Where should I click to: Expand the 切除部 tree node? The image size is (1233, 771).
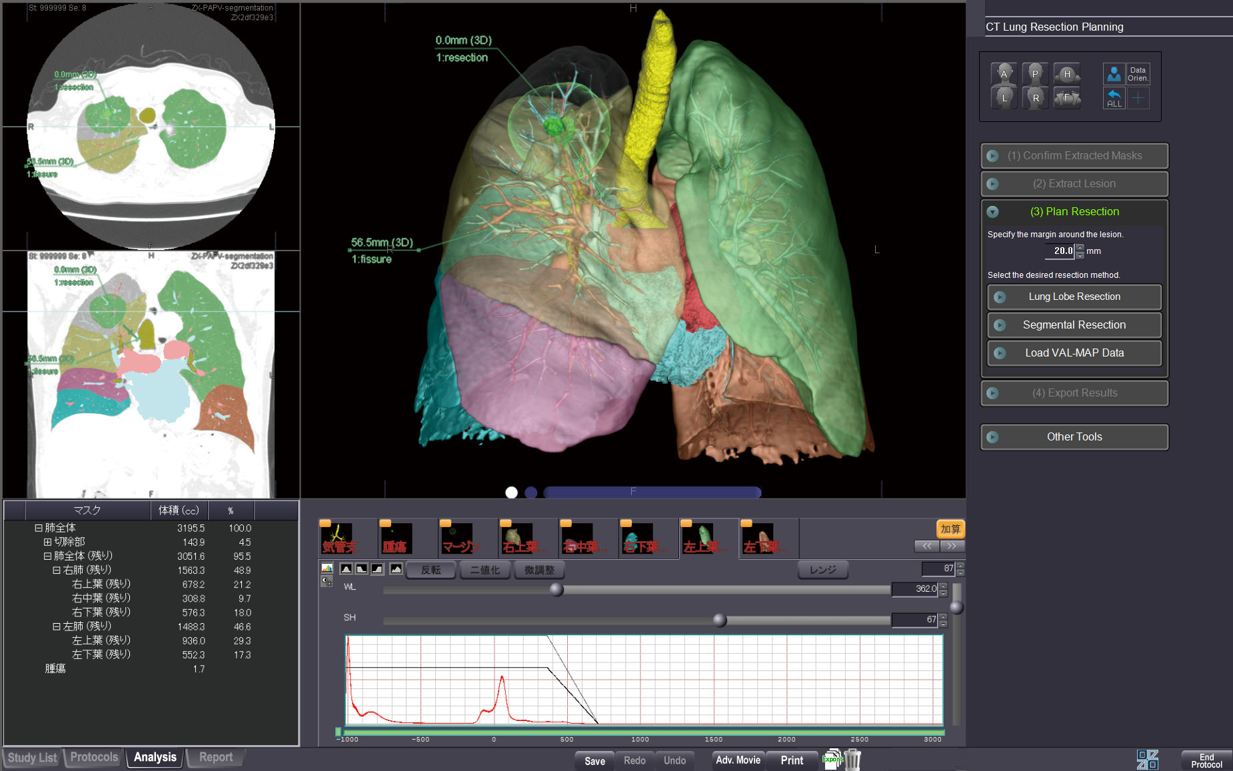click(x=47, y=542)
